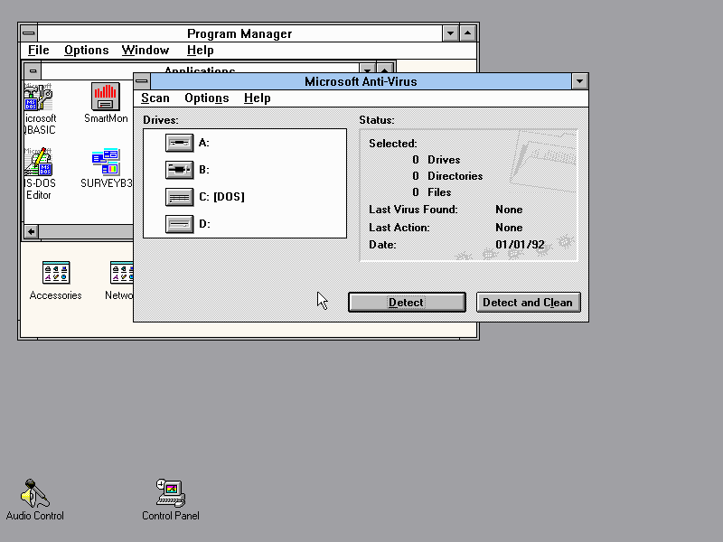723x542 pixels.
Task: Open the MS-DOS Editor icon
Action: pyautogui.click(x=39, y=163)
